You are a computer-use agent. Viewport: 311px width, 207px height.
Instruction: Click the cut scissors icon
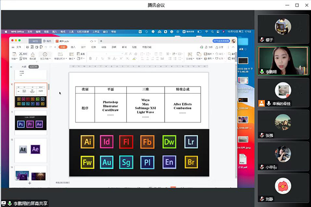tap(20, 54)
